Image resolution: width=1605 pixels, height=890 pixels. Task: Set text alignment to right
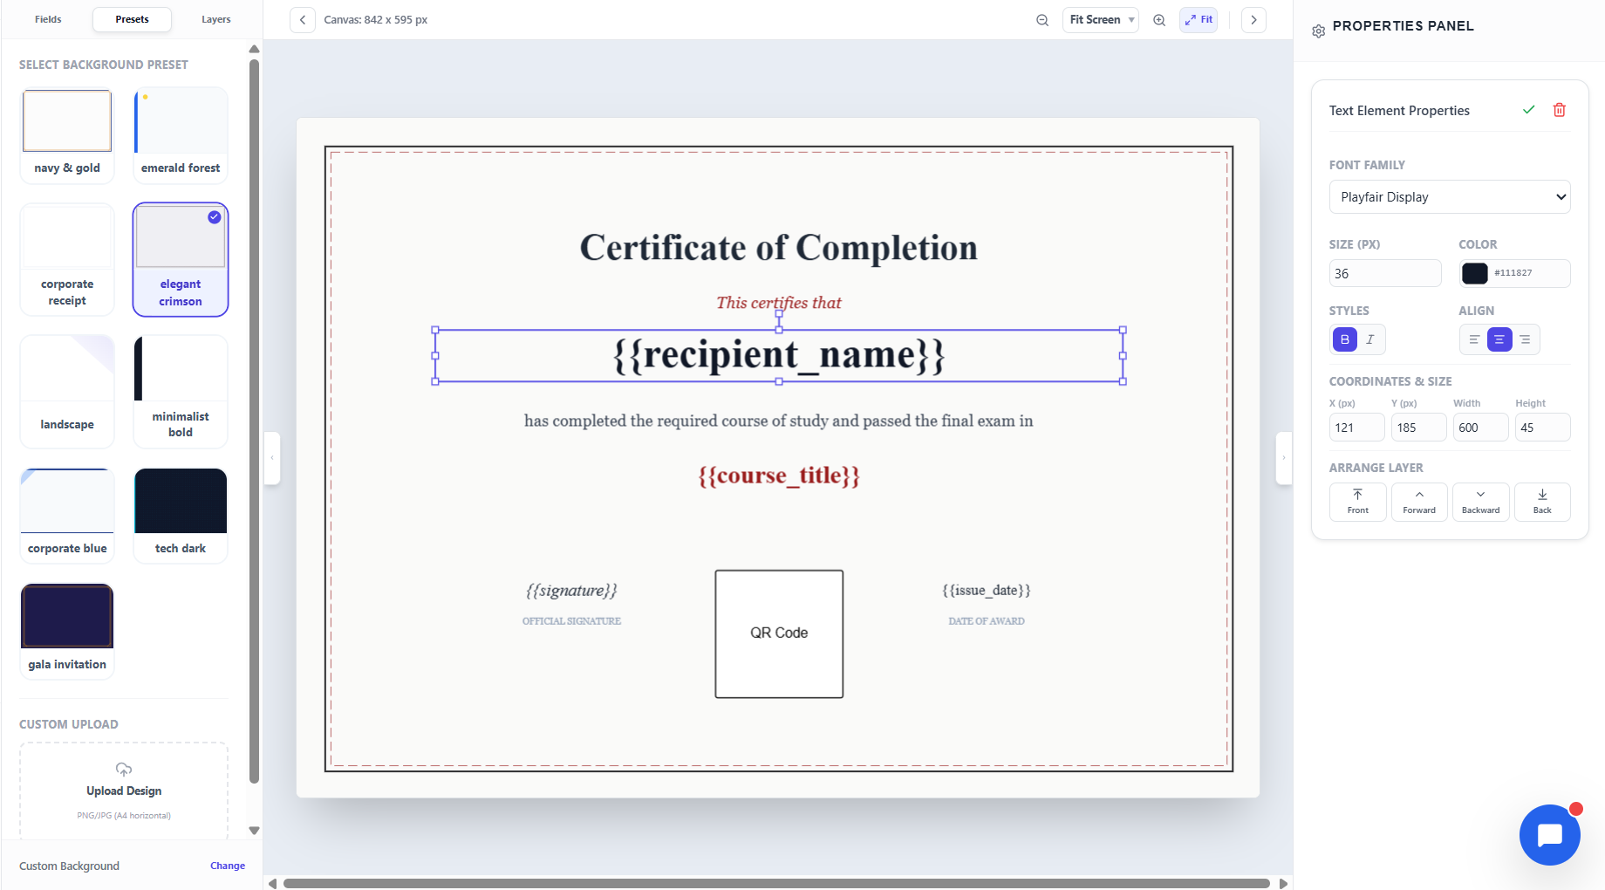(1525, 339)
